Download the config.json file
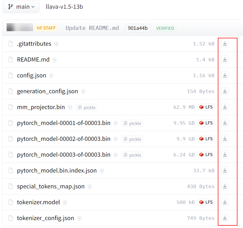The image size is (243, 228). 225,75
